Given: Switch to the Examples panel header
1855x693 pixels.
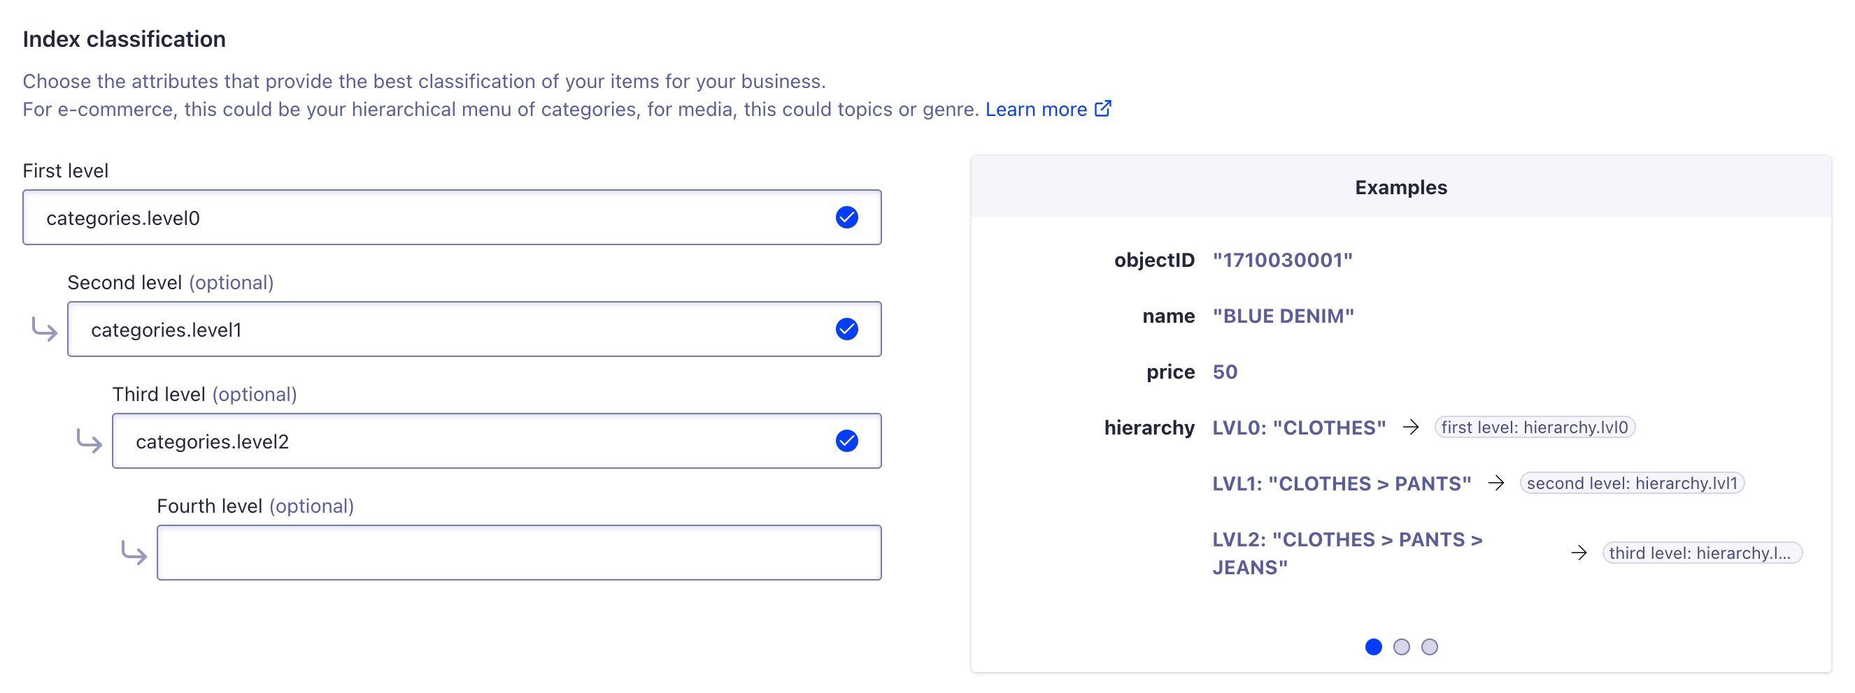Looking at the screenshot, I should tap(1400, 187).
